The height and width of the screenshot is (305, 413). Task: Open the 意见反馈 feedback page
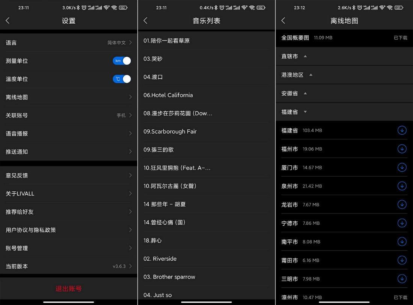pyautogui.click(x=69, y=175)
